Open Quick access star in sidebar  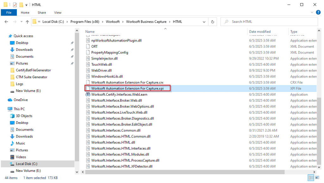click(x=10, y=36)
